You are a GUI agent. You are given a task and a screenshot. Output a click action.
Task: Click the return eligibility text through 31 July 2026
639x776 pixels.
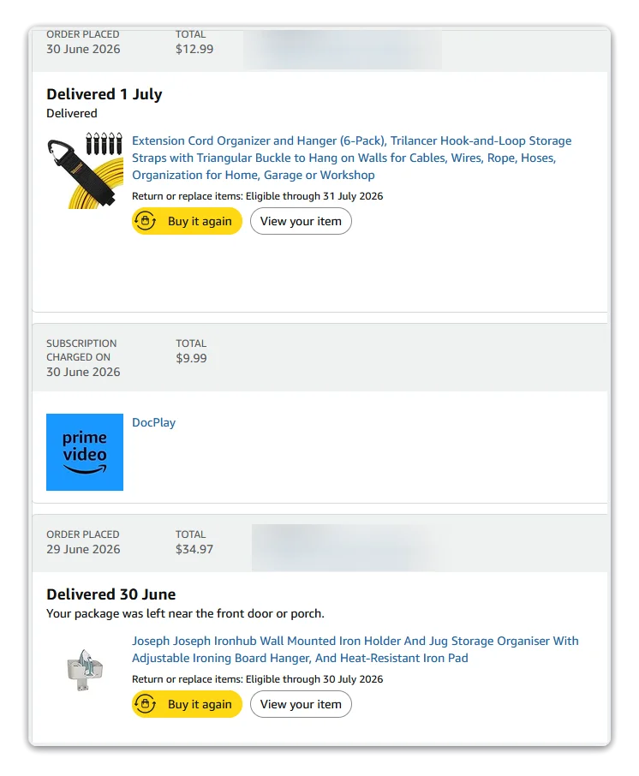tap(257, 196)
